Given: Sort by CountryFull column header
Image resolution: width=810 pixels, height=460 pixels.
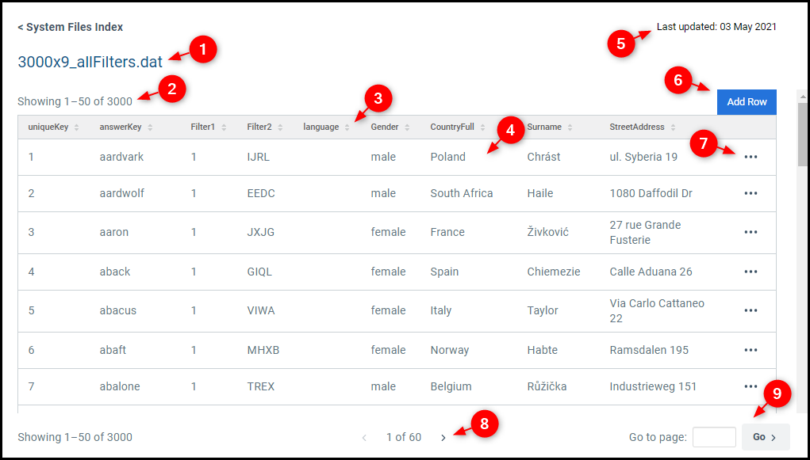Looking at the screenshot, I should (x=458, y=127).
